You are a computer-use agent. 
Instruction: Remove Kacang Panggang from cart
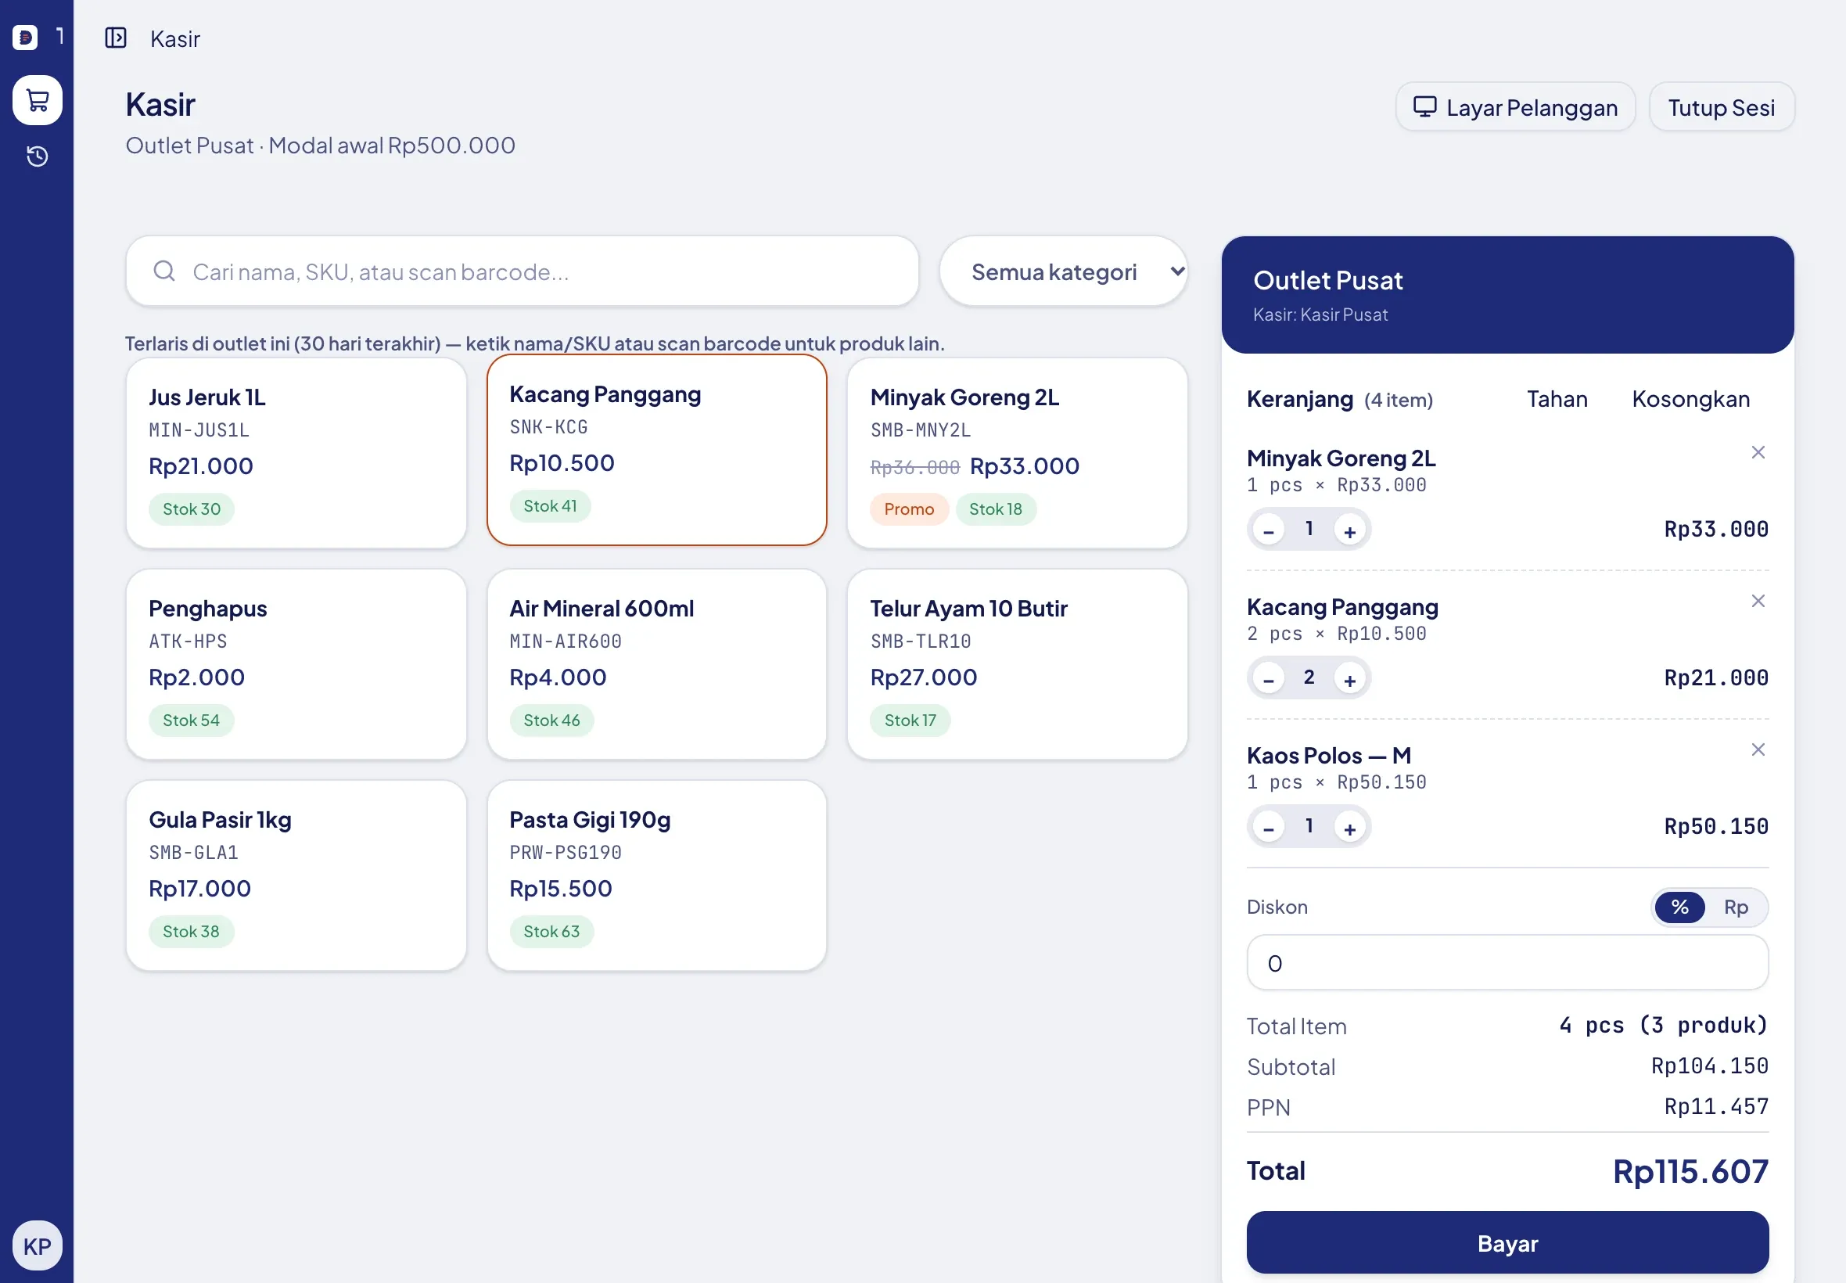1758,602
